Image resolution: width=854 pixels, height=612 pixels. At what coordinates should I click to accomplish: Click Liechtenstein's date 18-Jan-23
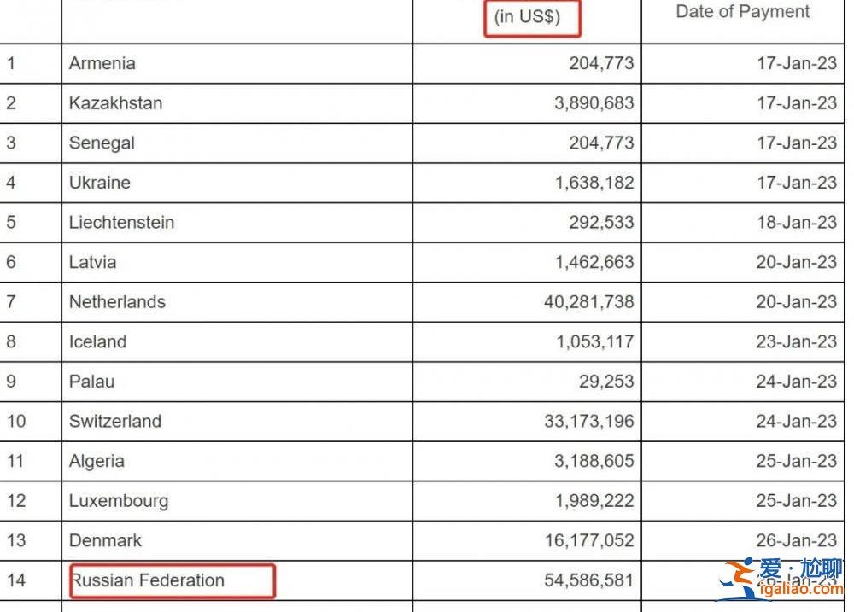pyautogui.click(x=796, y=222)
